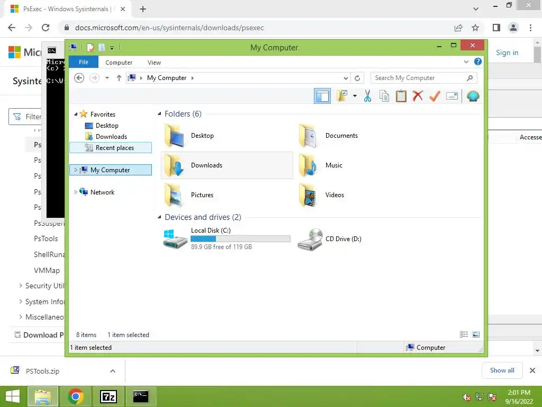Expand the ribbon with the chevron

(466, 62)
